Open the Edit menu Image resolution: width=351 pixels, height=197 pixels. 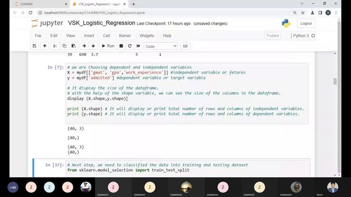[x=54, y=36]
